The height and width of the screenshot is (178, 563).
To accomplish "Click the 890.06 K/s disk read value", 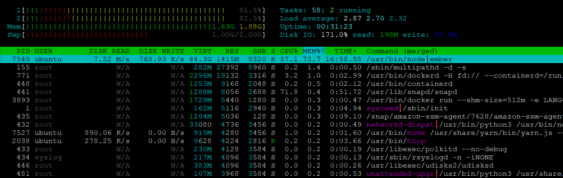I will pos(107,133).
